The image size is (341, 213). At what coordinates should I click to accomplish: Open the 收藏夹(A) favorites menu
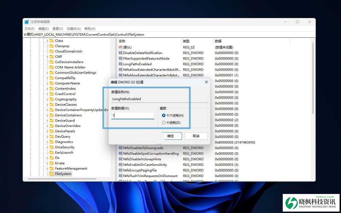click(x=74, y=29)
